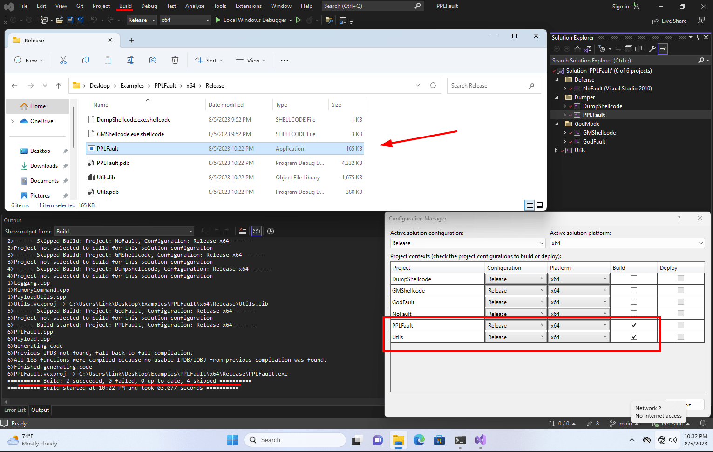Viewport: 713px width, 452px height.
Task: Open PPLFault Configuration dropdown in Configuration Manager
Action: tap(516, 325)
